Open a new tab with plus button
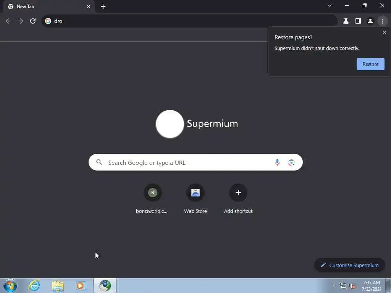The width and height of the screenshot is (391, 293). (103, 6)
